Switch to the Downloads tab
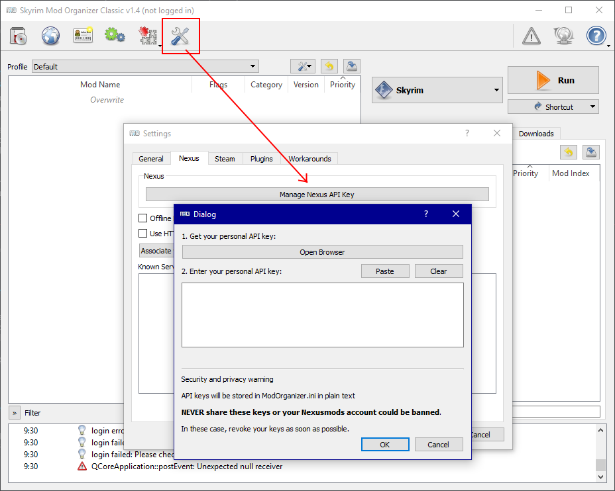This screenshot has width=615, height=491. coord(536,134)
